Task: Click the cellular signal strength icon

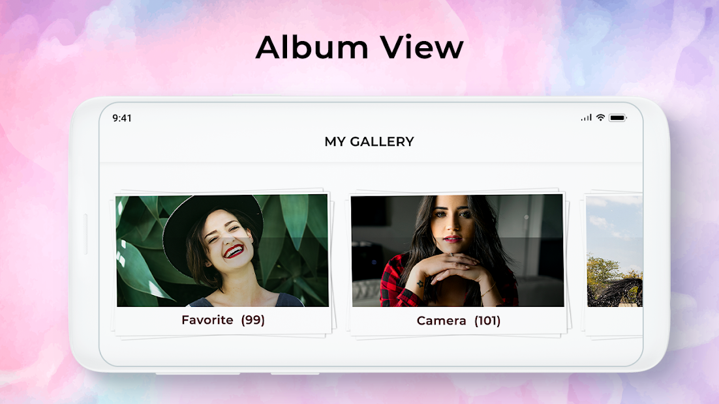Action: (x=586, y=118)
